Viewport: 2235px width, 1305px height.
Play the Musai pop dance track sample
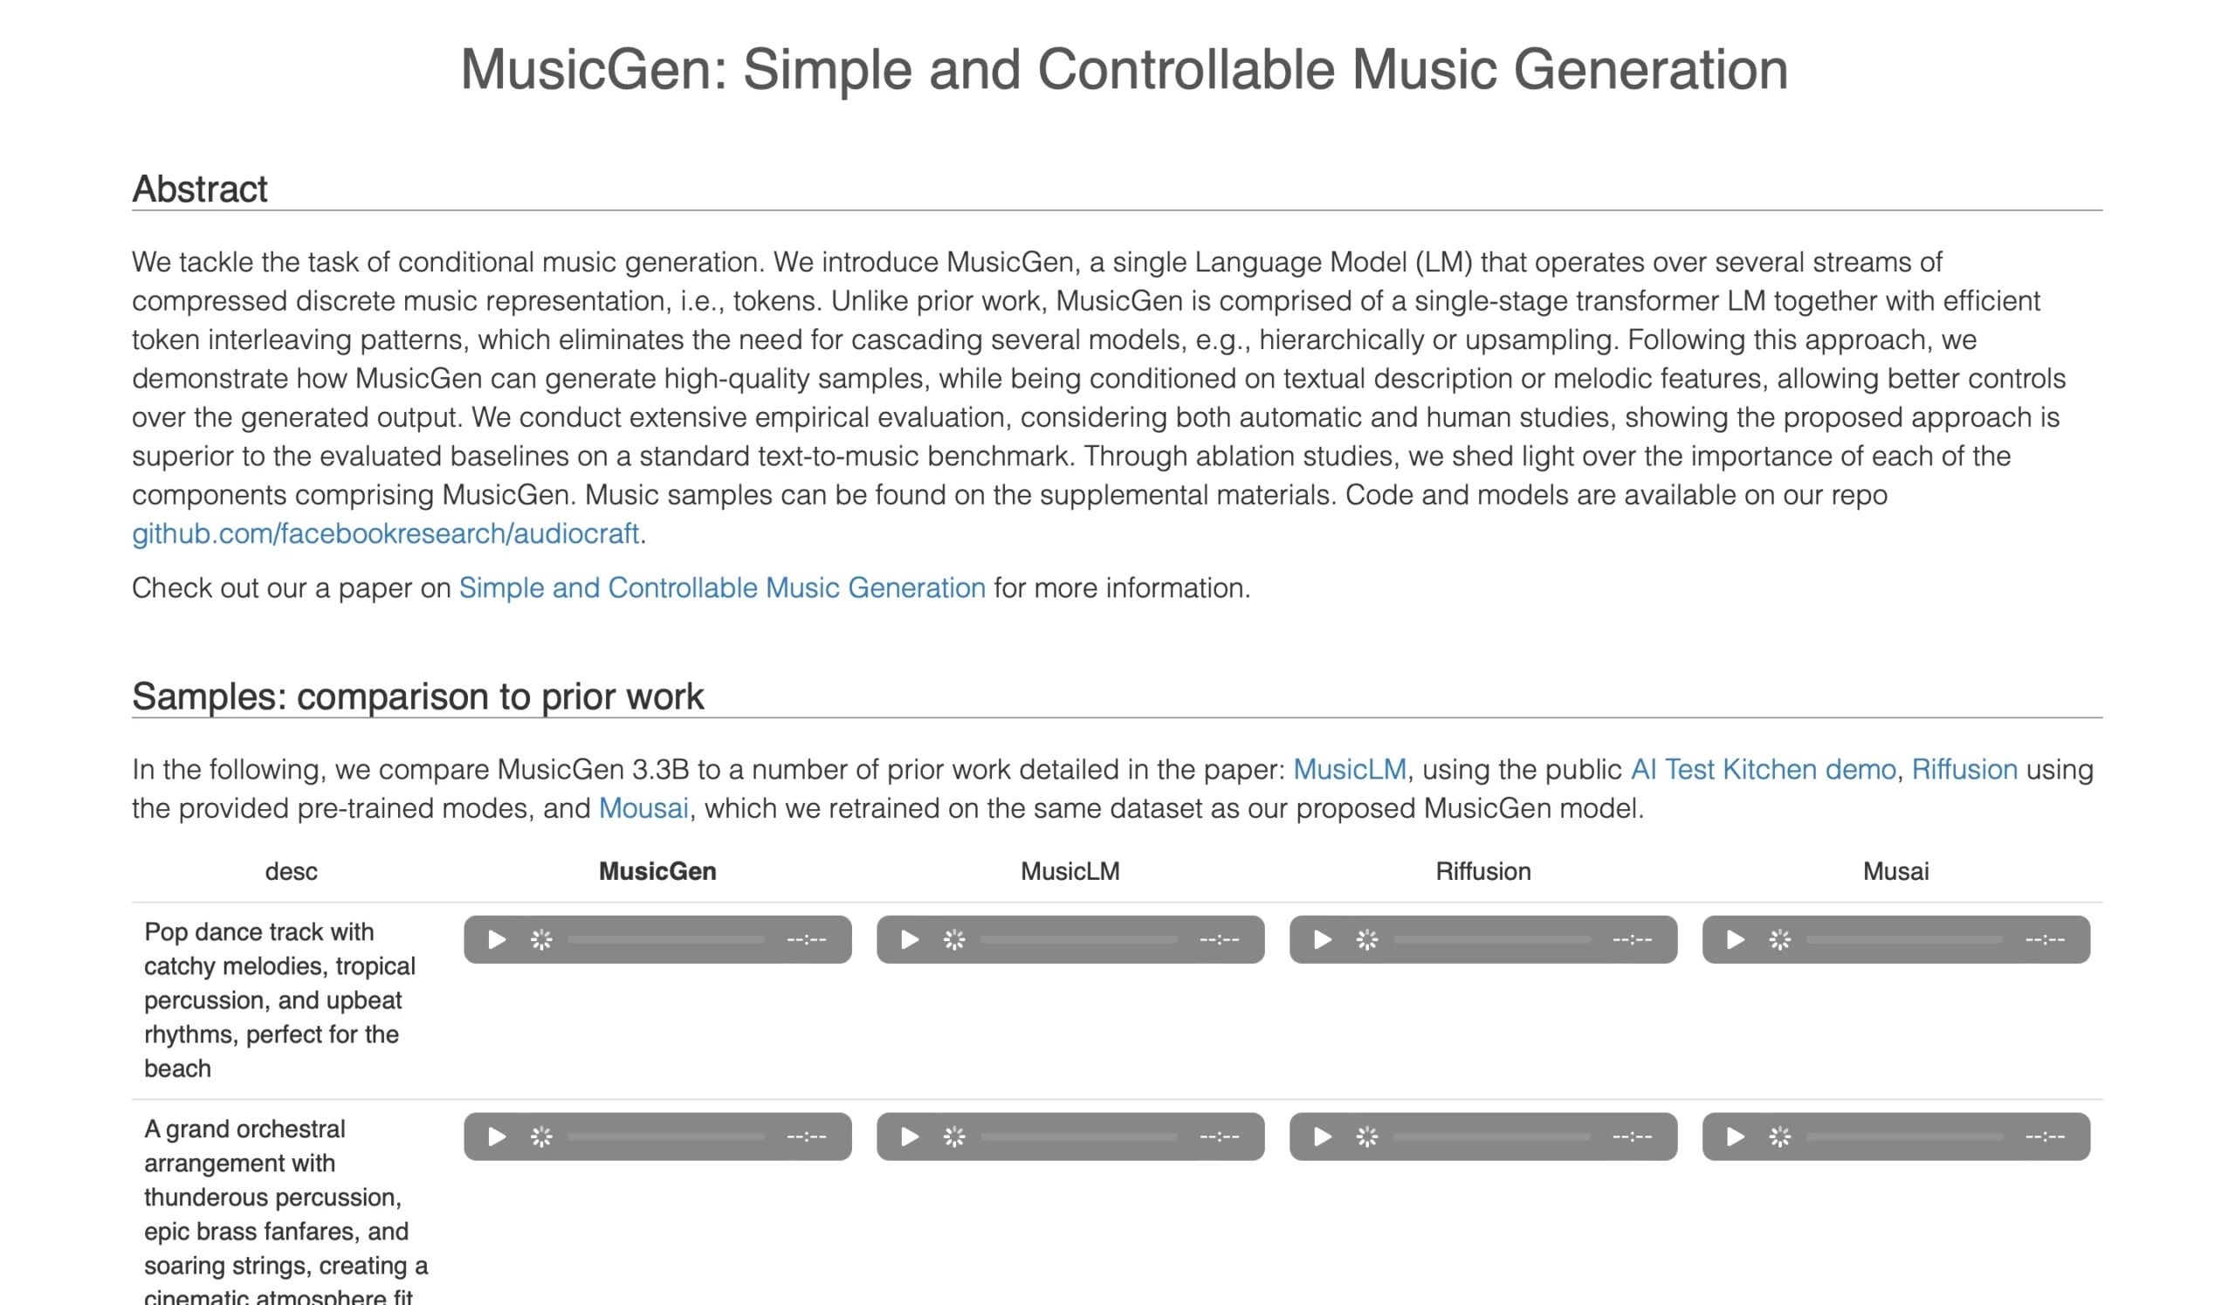pos(1735,940)
